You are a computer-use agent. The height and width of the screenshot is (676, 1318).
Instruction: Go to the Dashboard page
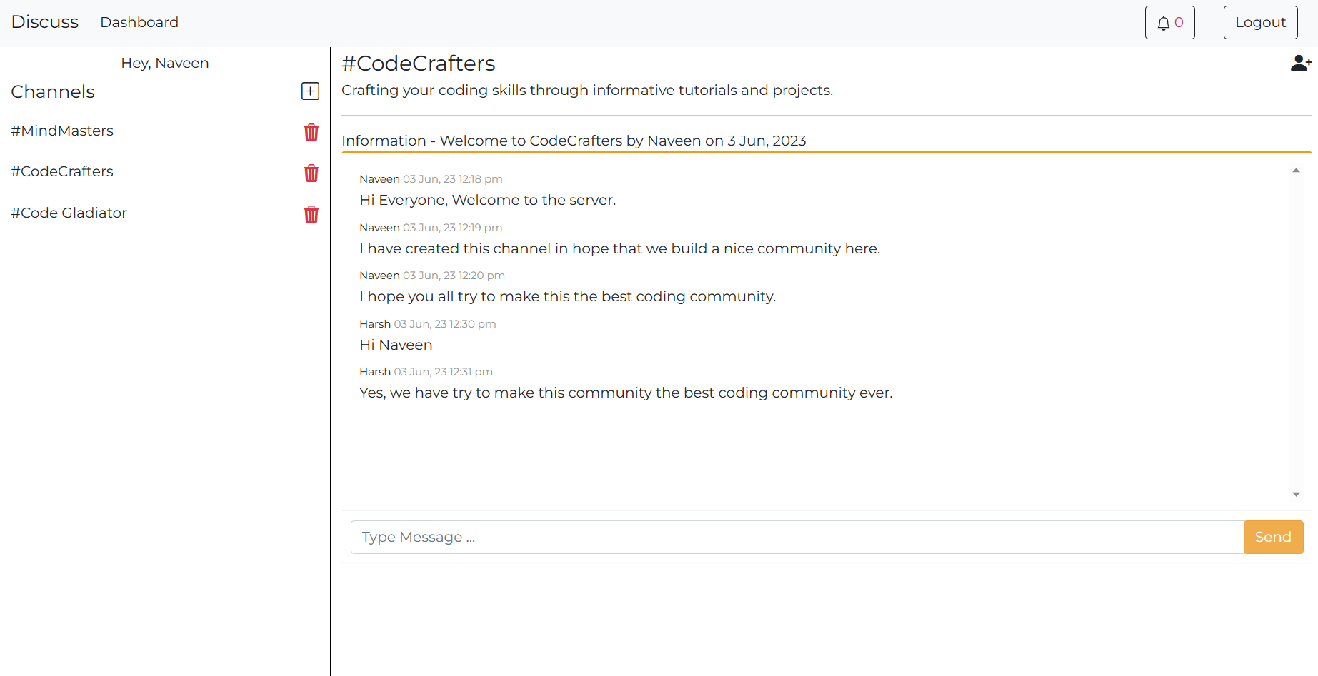pos(139,22)
